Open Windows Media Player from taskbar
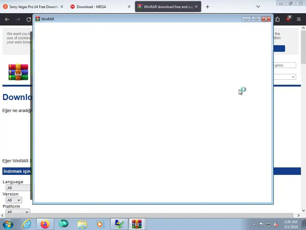Viewport: 306px width, 230px height. pyautogui.click(x=101, y=224)
